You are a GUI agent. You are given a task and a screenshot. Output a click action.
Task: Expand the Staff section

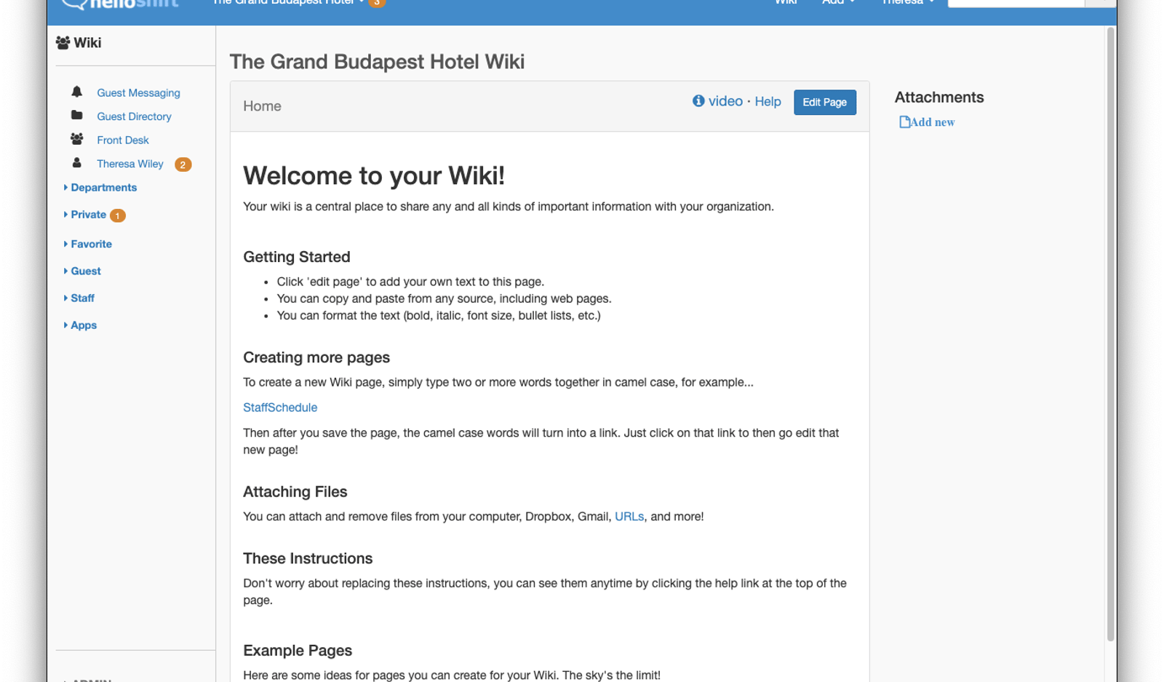tap(79, 298)
